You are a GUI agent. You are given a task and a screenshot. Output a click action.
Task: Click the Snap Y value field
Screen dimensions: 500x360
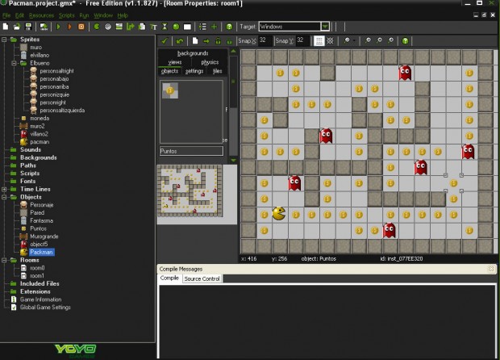coord(302,40)
